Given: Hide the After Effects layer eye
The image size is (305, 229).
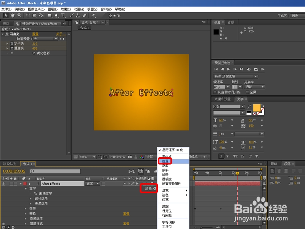Looking at the screenshot, I should (3, 184).
